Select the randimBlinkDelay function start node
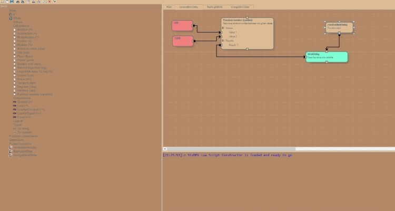395x211 pixels. 339,27
